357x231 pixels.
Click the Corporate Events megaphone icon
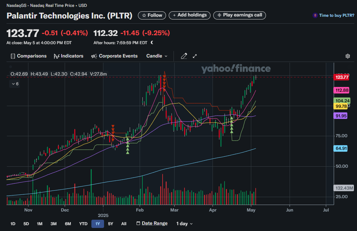click(x=94, y=56)
